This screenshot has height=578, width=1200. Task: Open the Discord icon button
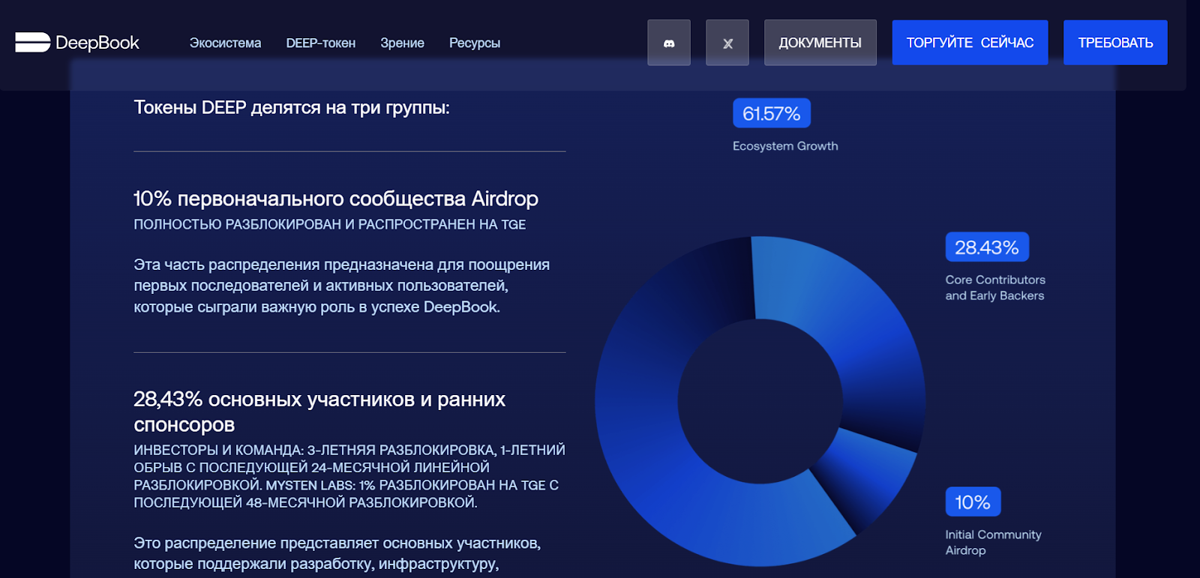tap(669, 43)
